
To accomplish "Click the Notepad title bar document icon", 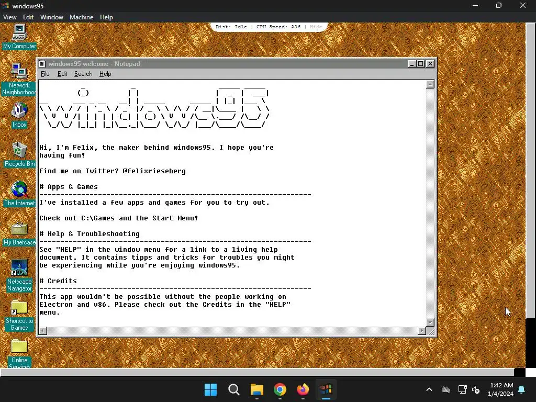I will pos(42,64).
